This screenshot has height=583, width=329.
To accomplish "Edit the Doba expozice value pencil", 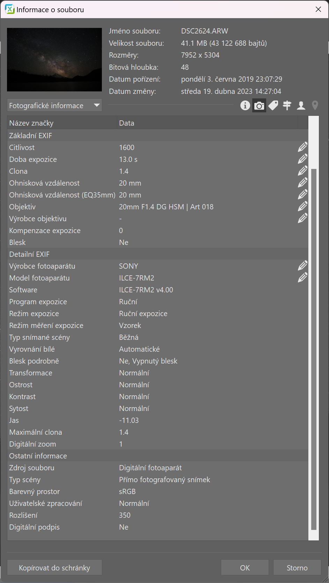I will coord(302,159).
